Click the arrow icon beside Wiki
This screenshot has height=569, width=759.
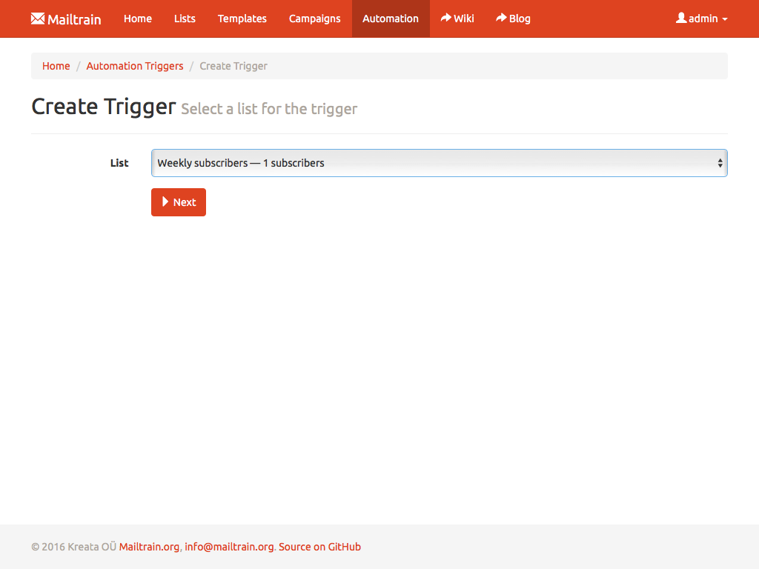[x=446, y=18]
